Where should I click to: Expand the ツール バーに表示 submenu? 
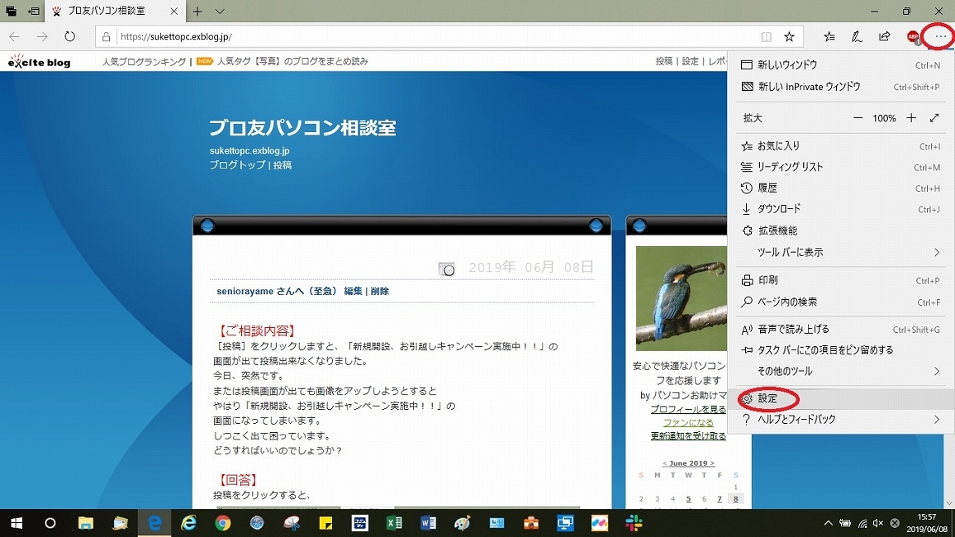click(x=840, y=252)
